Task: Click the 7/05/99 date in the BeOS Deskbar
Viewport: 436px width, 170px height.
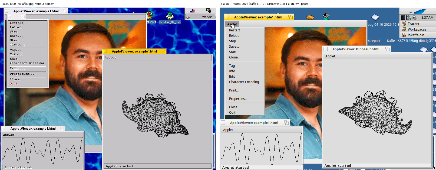Action: (x=207, y=17)
